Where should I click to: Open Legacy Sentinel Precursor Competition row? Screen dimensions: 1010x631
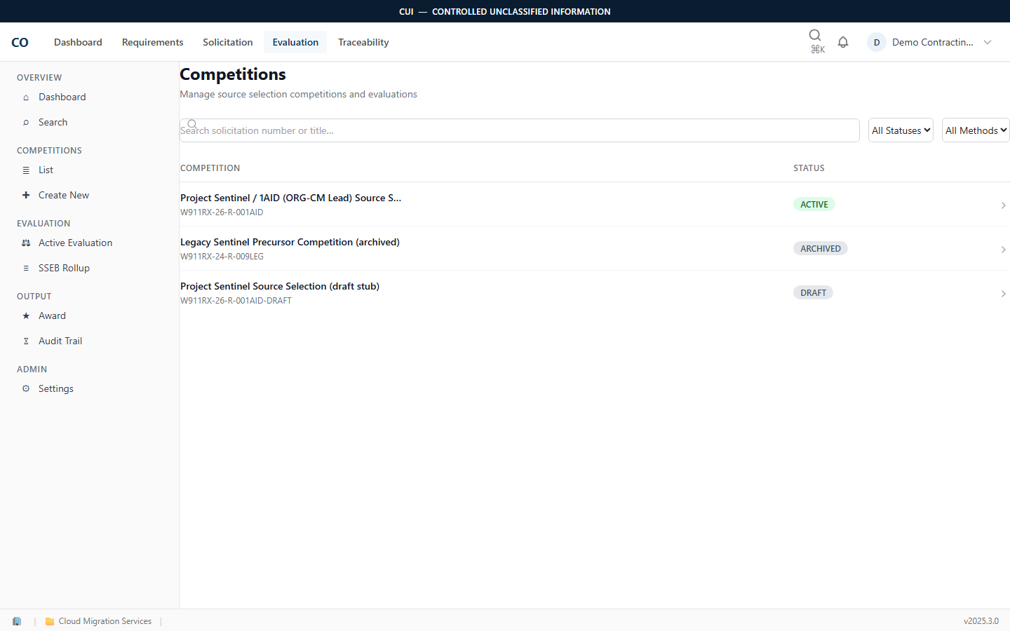click(x=595, y=248)
